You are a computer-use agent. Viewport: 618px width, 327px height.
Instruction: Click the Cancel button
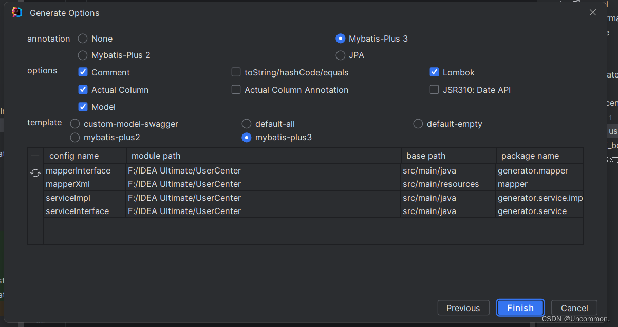[x=574, y=308]
